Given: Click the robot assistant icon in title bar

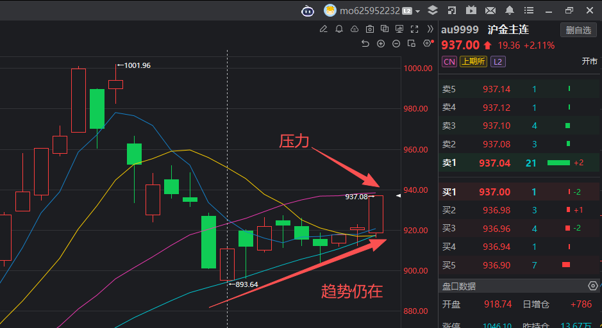Looking at the screenshot, I should click(308, 10).
